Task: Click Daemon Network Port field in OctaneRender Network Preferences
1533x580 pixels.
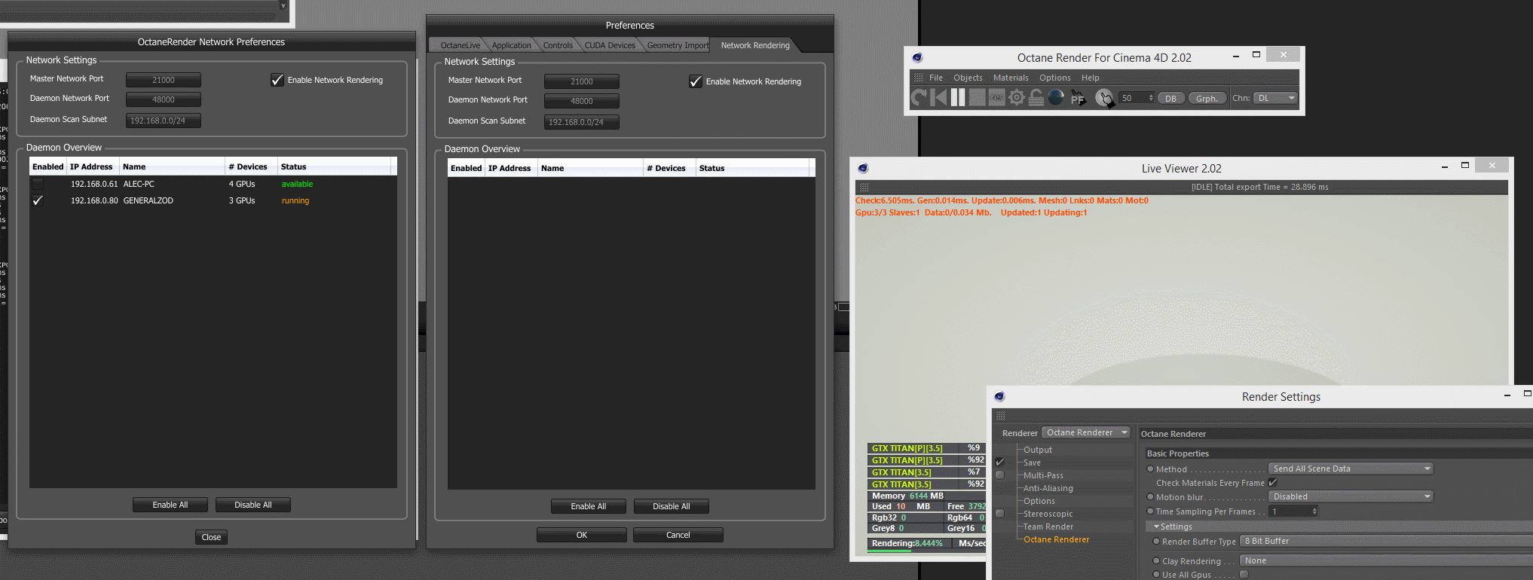Action: pyautogui.click(x=164, y=99)
